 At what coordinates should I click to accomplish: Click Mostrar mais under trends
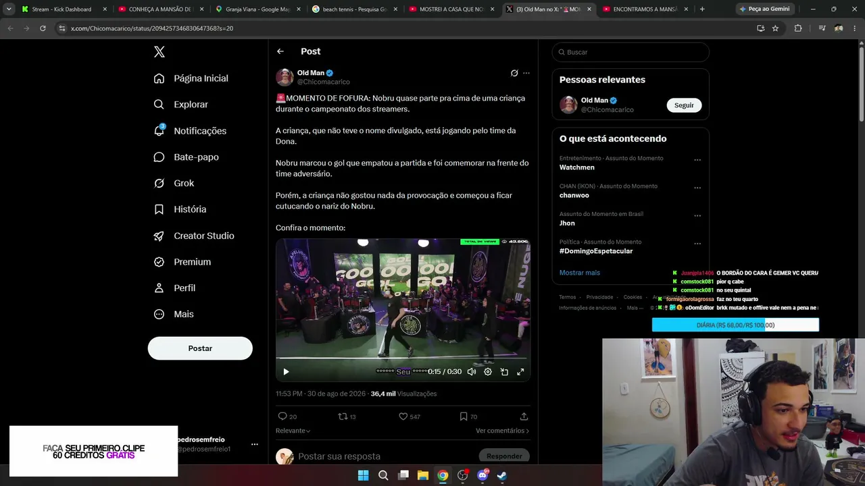pyautogui.click(x=580, y=273)
